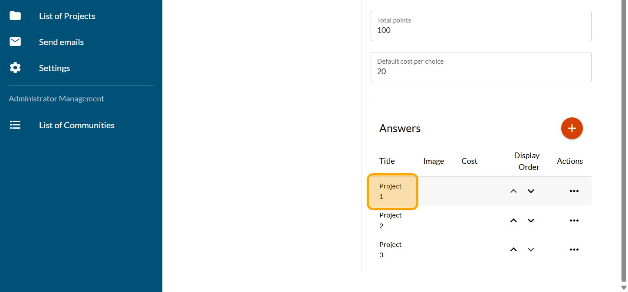
Task: Move Project 2 up in display order
Action: [x=513, y=221]
